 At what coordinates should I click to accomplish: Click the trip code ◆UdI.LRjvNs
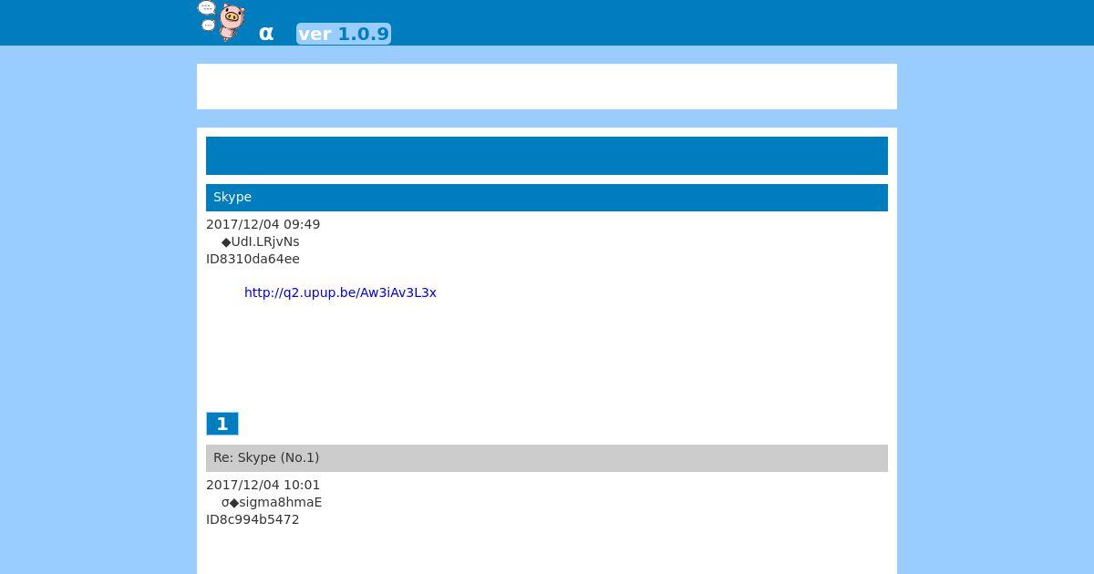(261, 241)
